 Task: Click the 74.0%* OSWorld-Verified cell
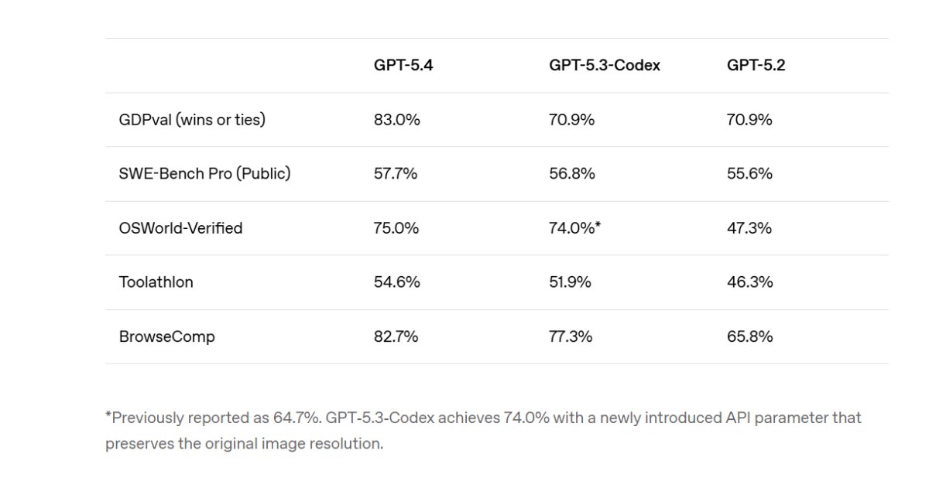tap(575, 228)
